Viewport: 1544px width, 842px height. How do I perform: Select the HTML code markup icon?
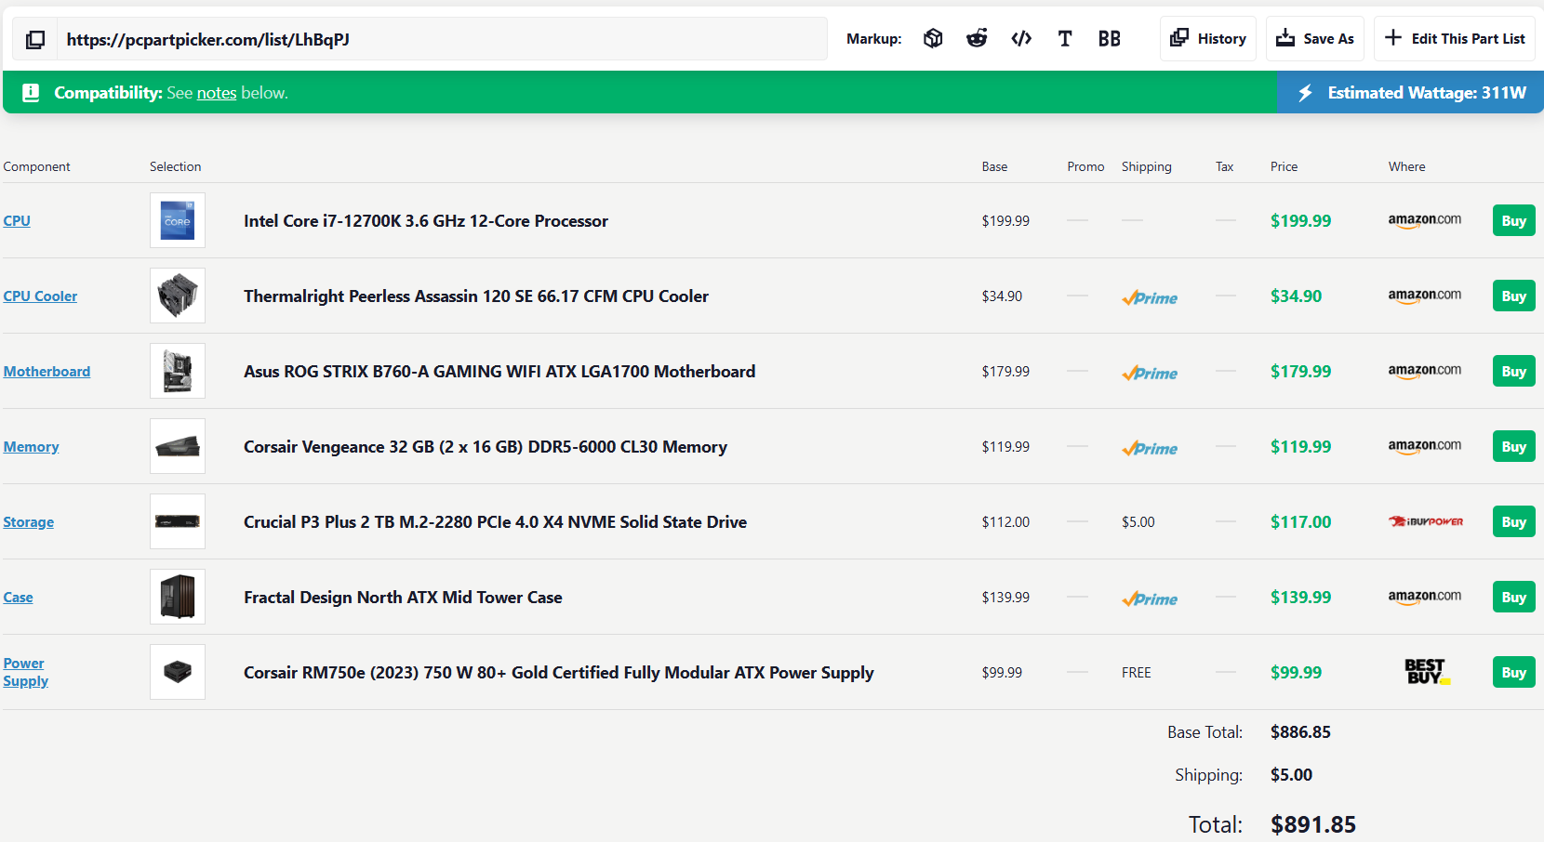pos(1021,38)
